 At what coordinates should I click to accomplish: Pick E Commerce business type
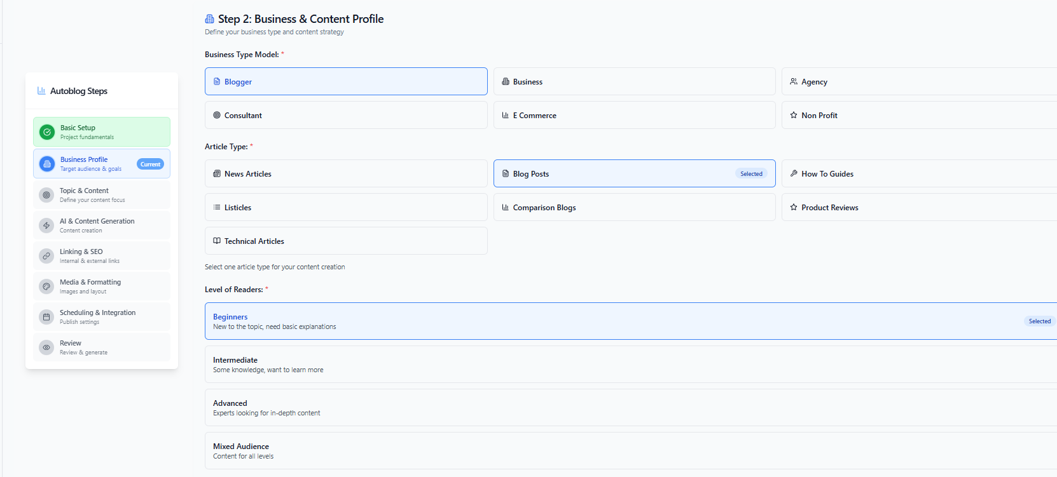pos(635,115)
